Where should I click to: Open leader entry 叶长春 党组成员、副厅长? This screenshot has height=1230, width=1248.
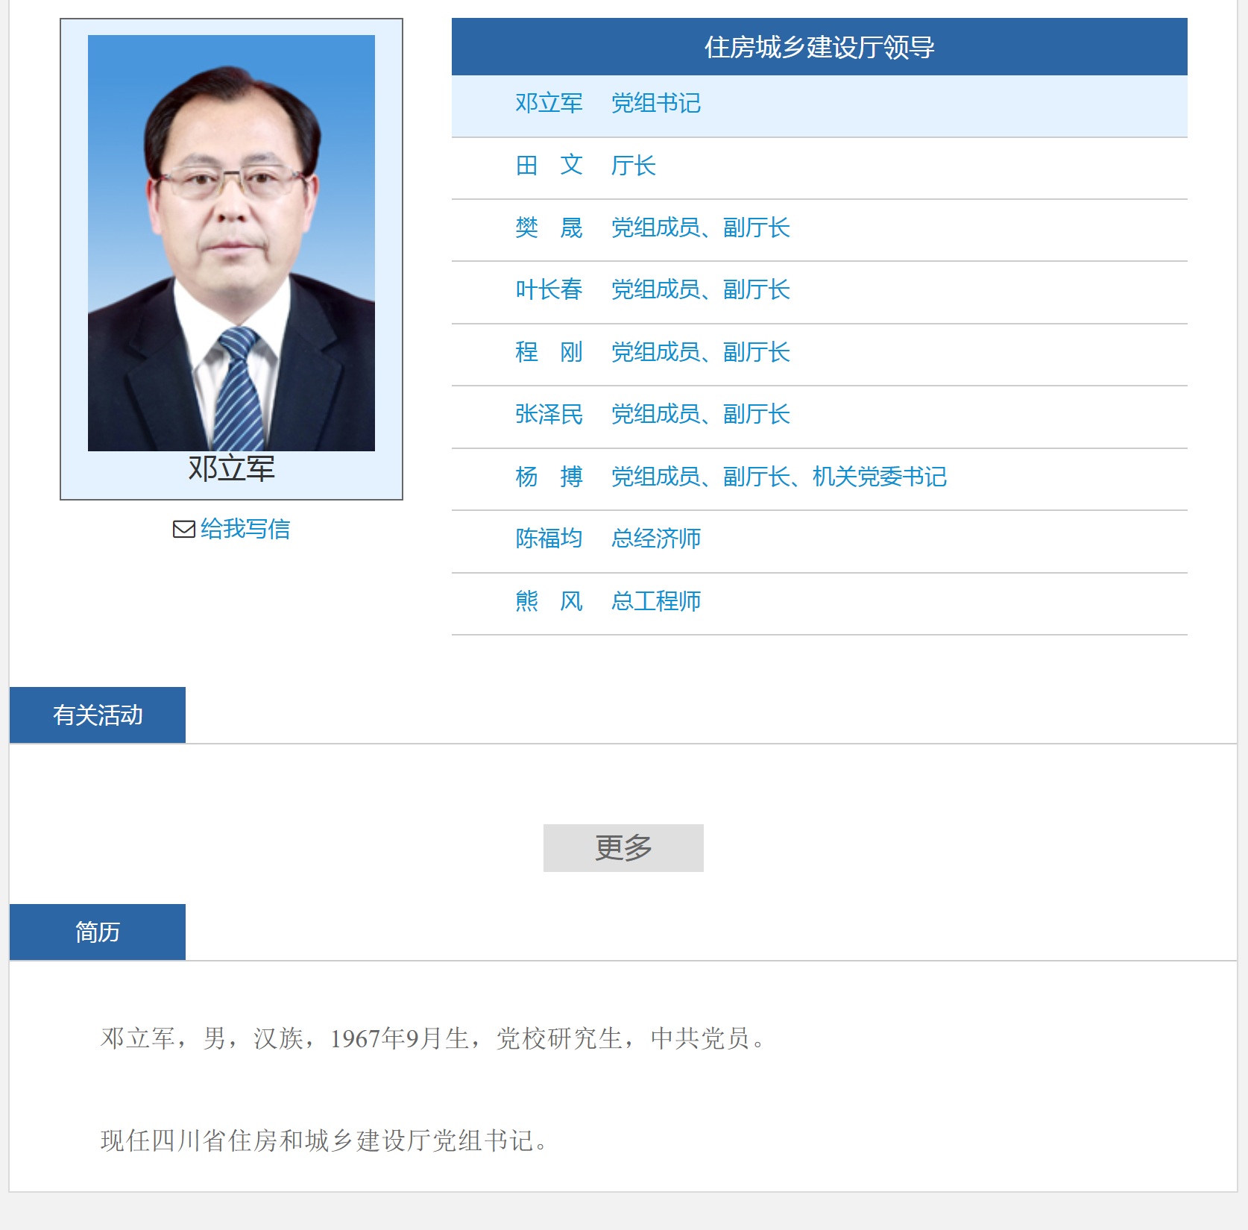[x=819, y=292]
